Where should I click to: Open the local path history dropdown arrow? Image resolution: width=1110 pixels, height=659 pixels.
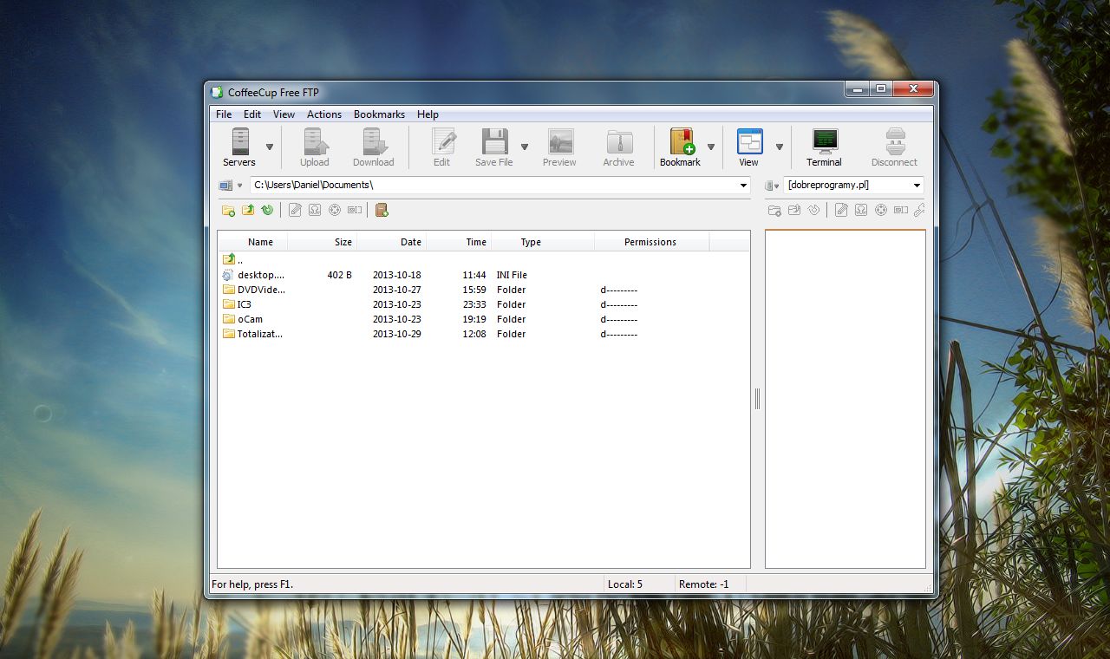coord(743,185)
